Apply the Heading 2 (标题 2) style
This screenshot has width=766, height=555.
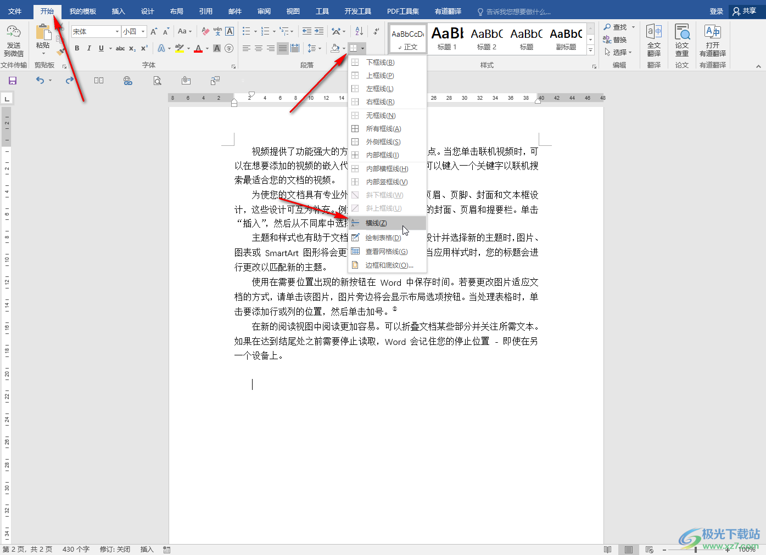(x=487, y=38)
